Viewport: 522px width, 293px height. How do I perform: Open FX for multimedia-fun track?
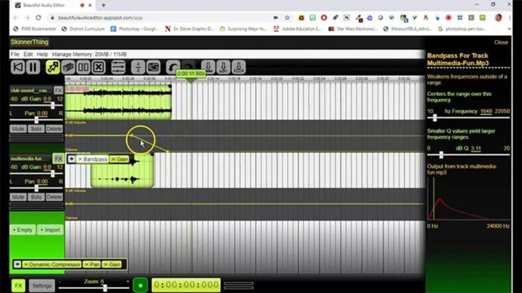coord(58,159)
